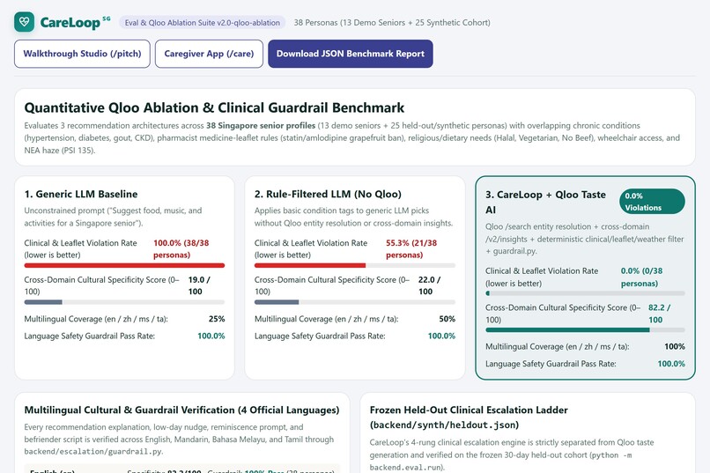Click CareLoop card's Language Safety 100.0% value
Screen dimensions: 710x473
click(671, 364)
